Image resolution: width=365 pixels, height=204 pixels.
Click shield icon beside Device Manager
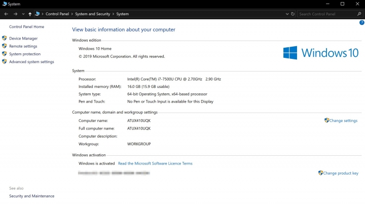tap(5, 38)
